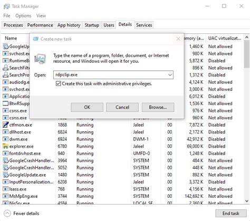The width and height of the screenshot is (250, 221).
Task: Click the audiodg.exe process icon
Action: [6, 82]
